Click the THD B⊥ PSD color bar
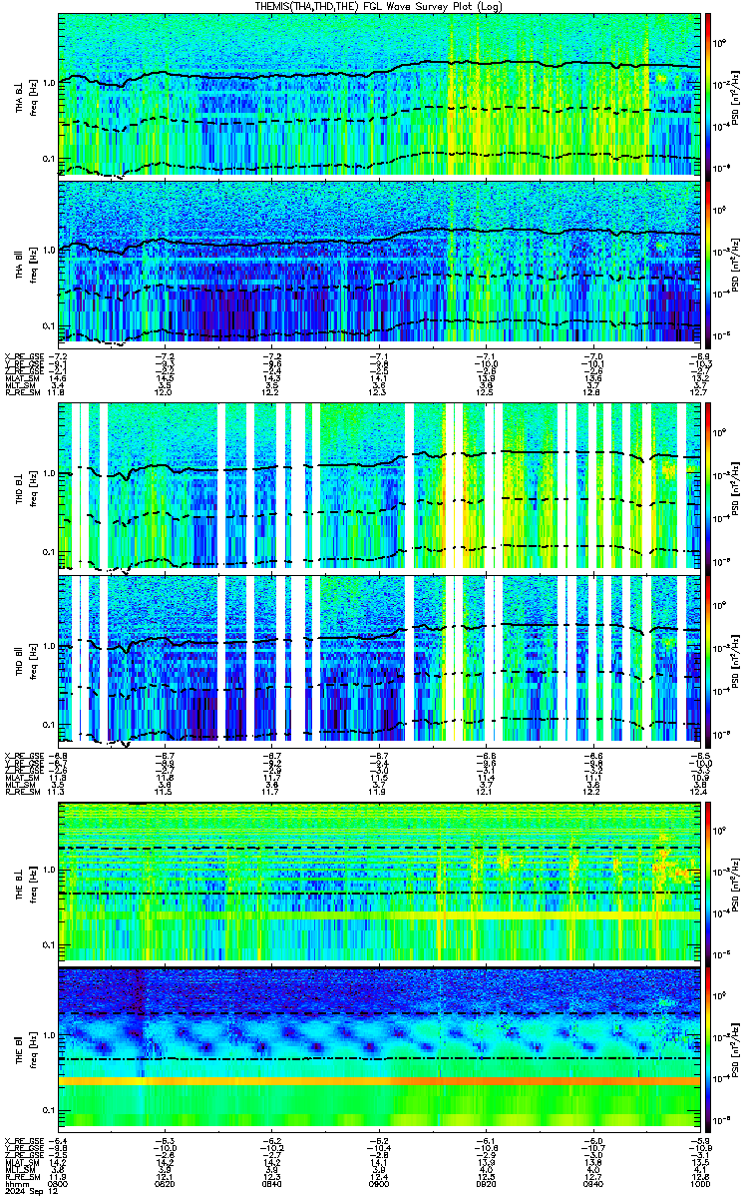 709,487
